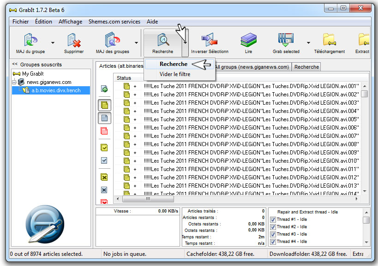Click the status icon of avi.005 row
378x266 pixels.
127,119
